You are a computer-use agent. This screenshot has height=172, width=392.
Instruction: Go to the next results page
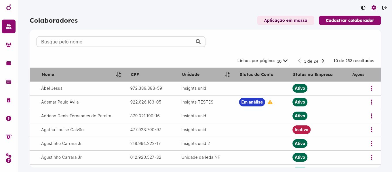(323, 61)
